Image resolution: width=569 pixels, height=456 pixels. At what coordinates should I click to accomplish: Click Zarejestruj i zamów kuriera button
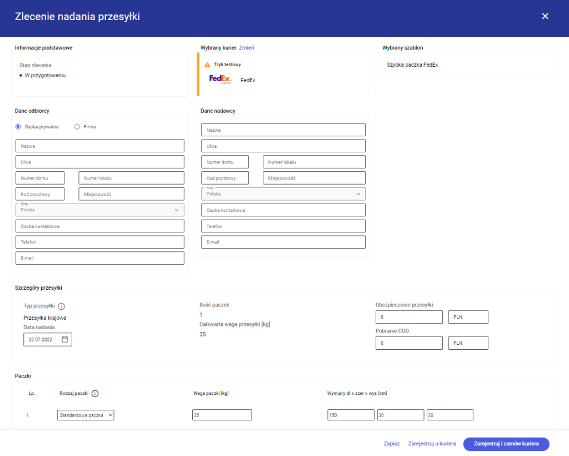[506, 444]
